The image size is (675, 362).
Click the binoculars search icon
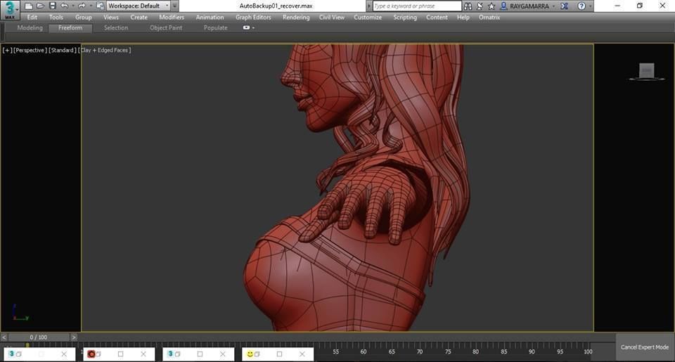click(468, 6)
